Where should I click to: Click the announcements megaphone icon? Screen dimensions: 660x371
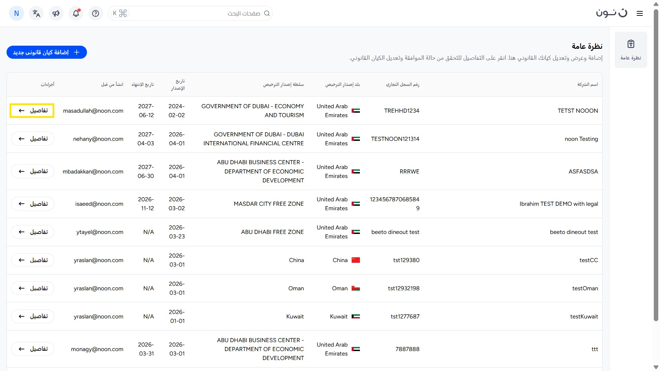56,13
